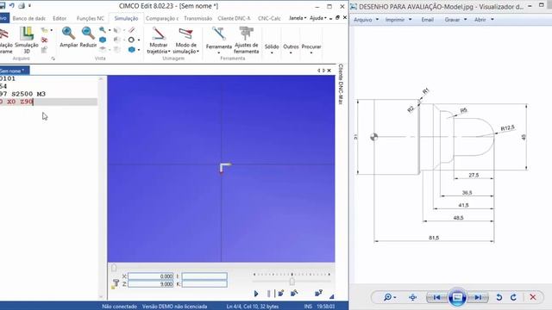
Task: Open the vertical Cliente DNC-Max side tab
Action: pos(341,84)
